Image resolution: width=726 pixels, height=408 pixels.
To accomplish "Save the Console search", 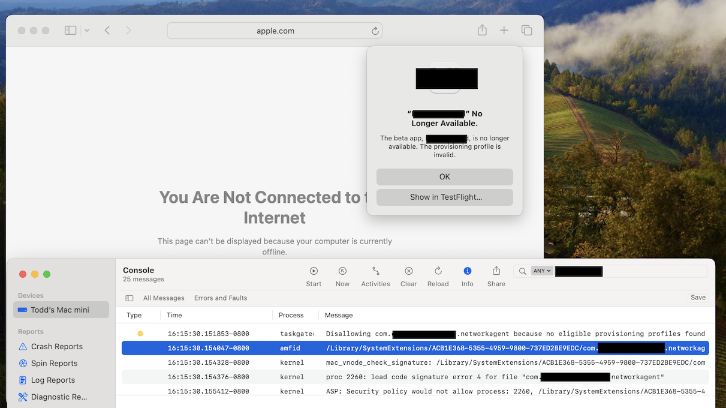I will tap(698, 298).
